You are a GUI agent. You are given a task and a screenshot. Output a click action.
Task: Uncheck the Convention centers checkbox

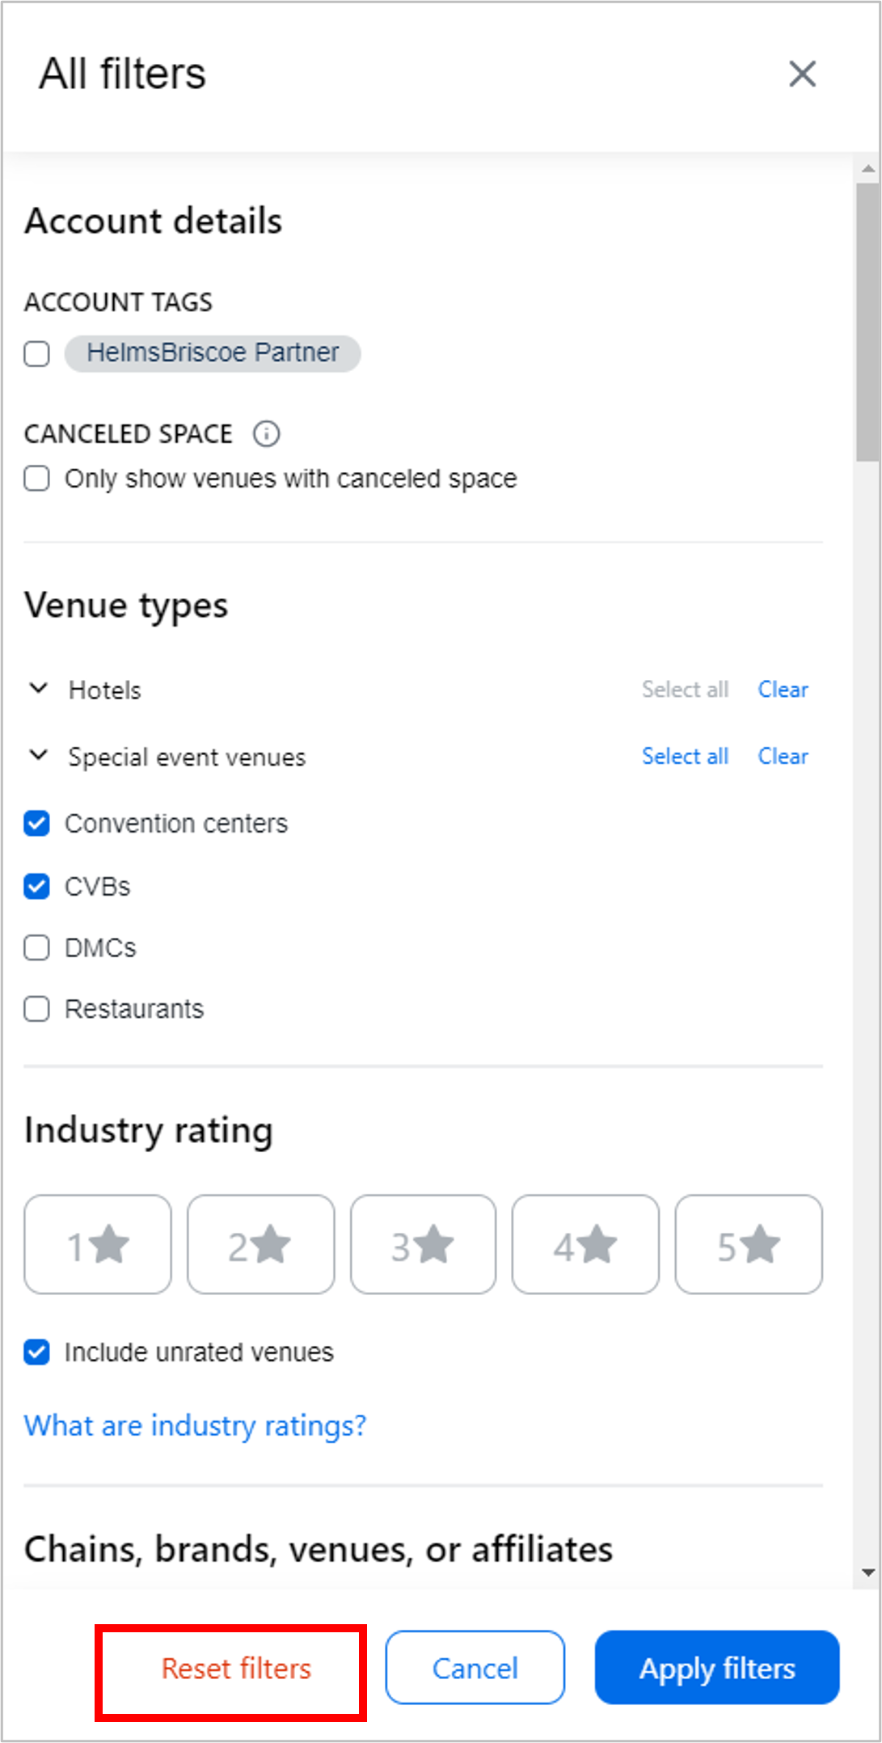[x=36, y=824]
